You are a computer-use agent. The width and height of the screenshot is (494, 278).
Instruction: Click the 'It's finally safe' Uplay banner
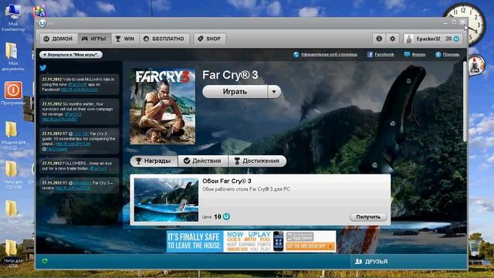tap(251, 242)
